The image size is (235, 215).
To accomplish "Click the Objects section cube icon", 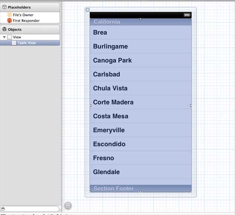I will point(4,29).
